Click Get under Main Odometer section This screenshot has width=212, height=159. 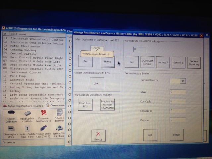[x=85, y=61]
